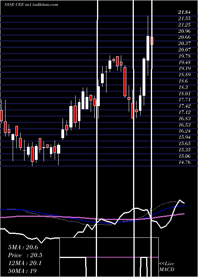Select the 21.55 price axis label

[184, 19]
